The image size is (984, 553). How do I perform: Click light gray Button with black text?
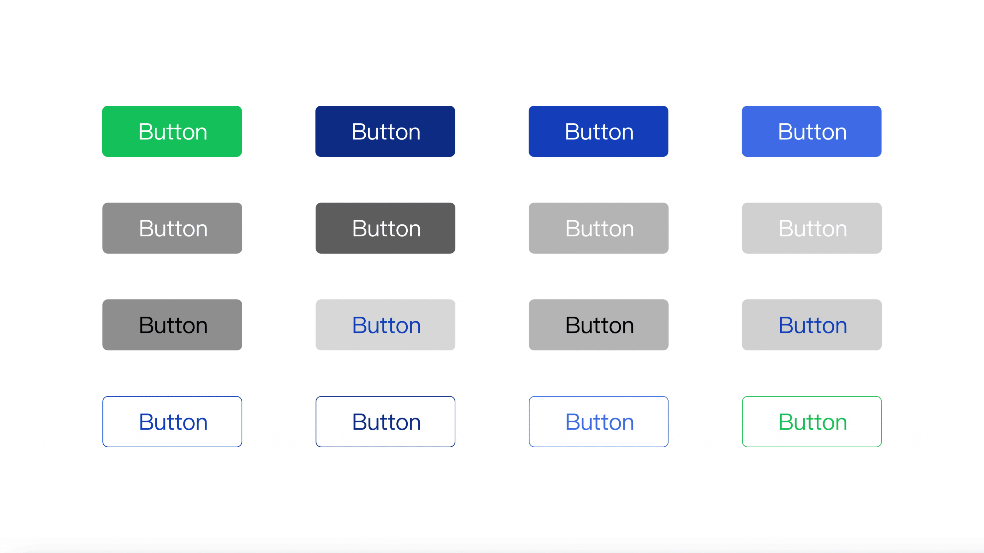point(598,324)
